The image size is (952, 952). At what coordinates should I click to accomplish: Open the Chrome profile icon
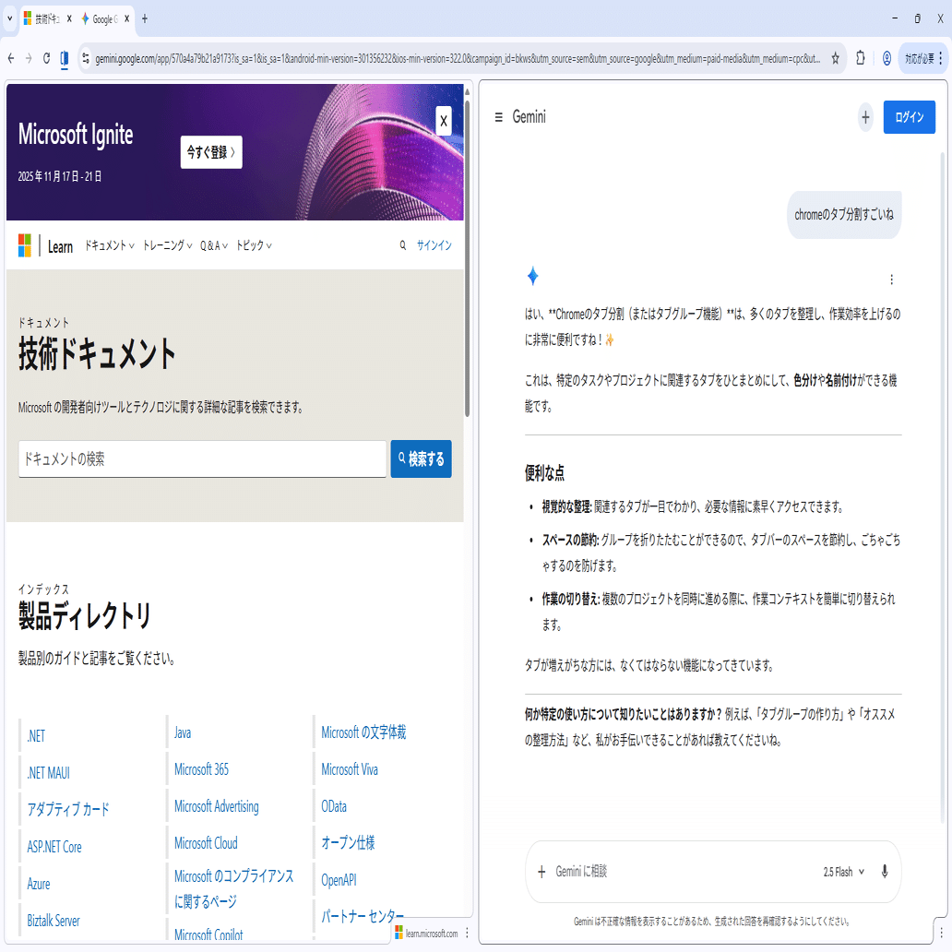click(x=887, y=58)
